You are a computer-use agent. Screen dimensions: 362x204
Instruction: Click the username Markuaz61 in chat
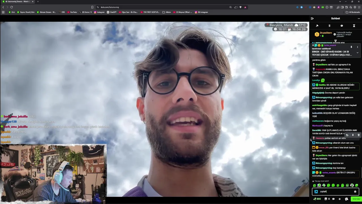pyautogui.click(x=318, y=126)
